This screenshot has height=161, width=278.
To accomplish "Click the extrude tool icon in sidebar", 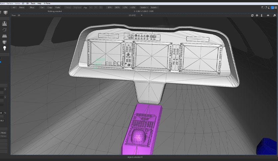I will [5, 24].
